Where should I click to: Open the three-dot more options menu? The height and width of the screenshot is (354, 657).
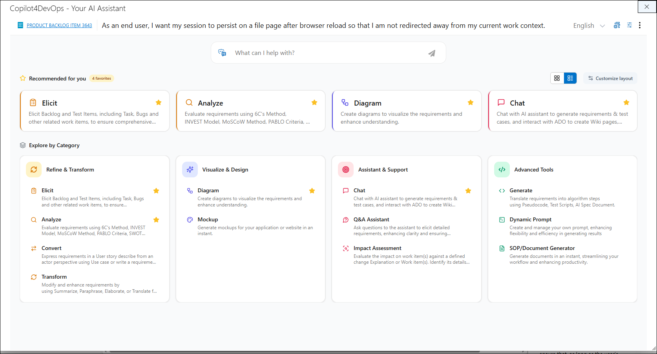pos(640,25)
